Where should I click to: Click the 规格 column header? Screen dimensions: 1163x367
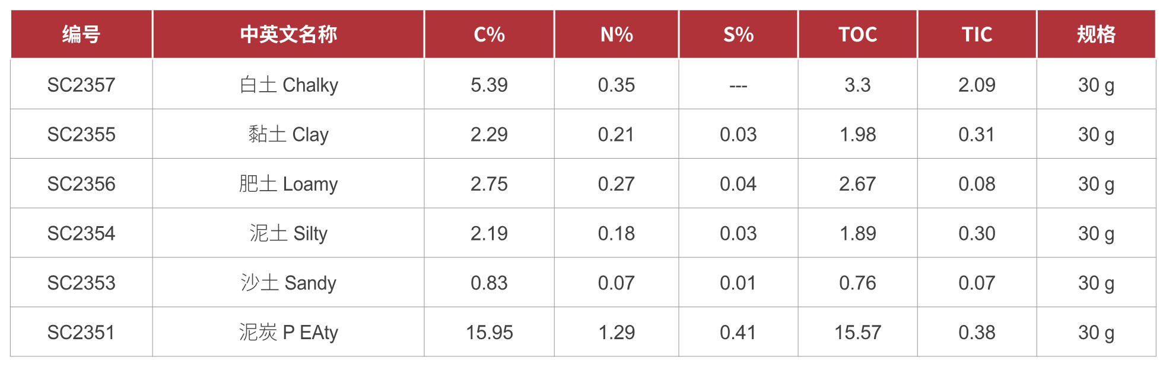[x=1096, y=34]
